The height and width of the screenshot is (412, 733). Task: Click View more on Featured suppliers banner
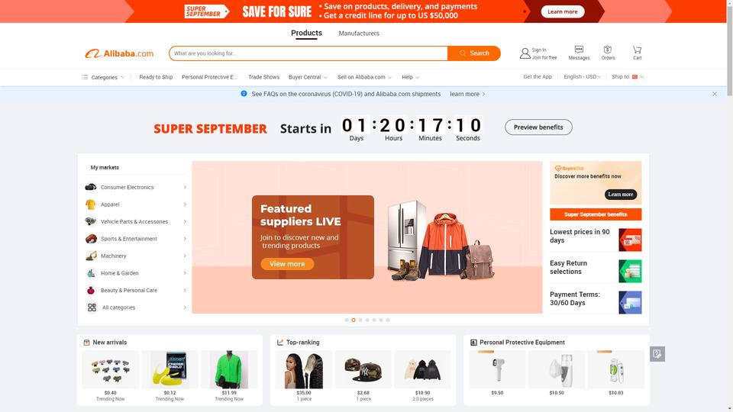[x=287, y=264]
